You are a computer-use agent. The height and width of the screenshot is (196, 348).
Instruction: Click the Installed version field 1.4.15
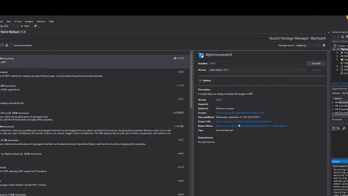pos(257,64)
